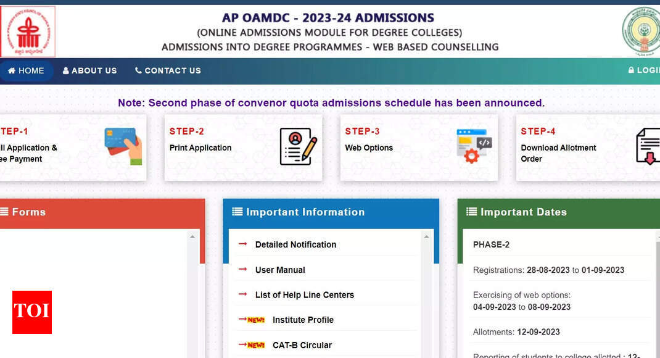660x358 pixels.
Task: Click the AP OAMDC 2023-24 ADMISSIONS title
Action: point(328,18)
